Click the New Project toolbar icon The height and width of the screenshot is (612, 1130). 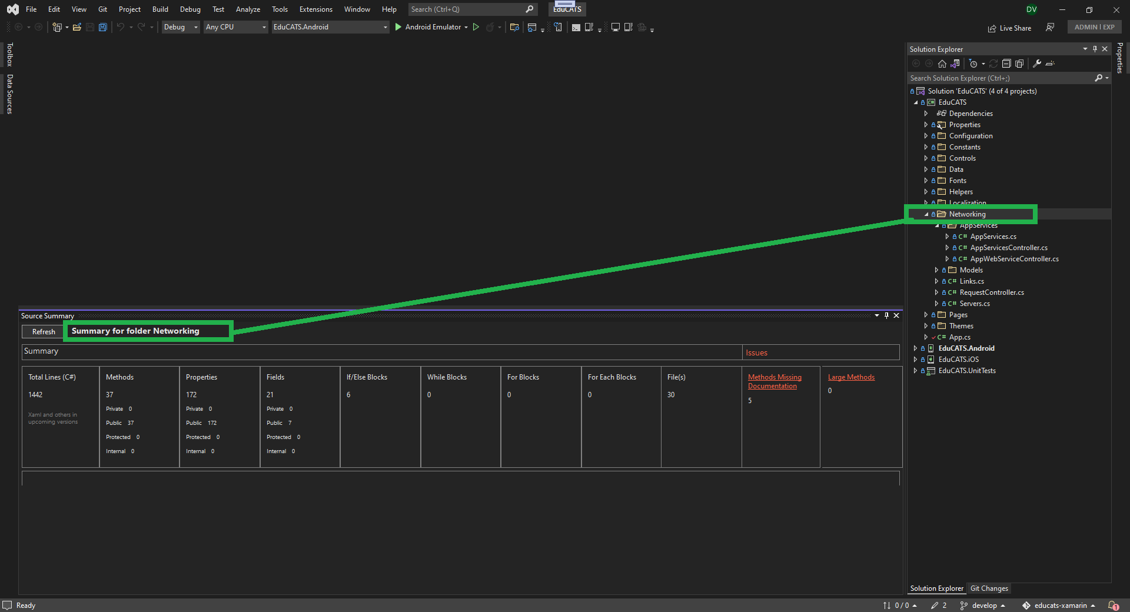coord(57,27)
